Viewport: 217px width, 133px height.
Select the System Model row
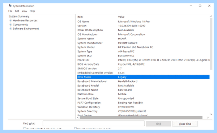coord(143,47)
